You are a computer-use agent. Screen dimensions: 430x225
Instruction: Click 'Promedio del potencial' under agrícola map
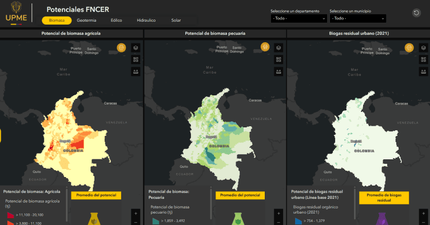click(96, 195)
